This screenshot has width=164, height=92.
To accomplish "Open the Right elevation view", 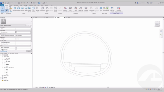I will (7, 74).
